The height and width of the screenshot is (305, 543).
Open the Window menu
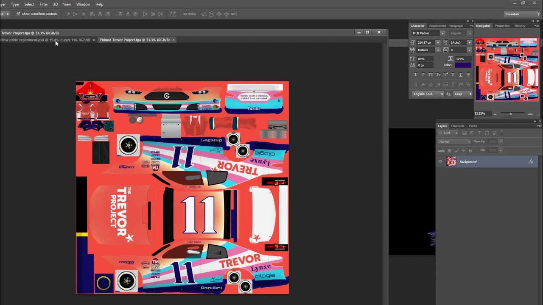coord(83,4)
